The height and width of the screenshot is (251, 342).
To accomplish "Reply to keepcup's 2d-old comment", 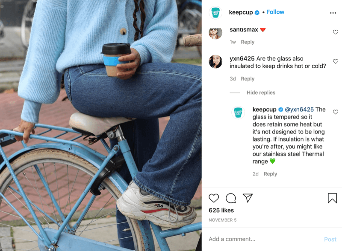I will click(x=270, y=174).
